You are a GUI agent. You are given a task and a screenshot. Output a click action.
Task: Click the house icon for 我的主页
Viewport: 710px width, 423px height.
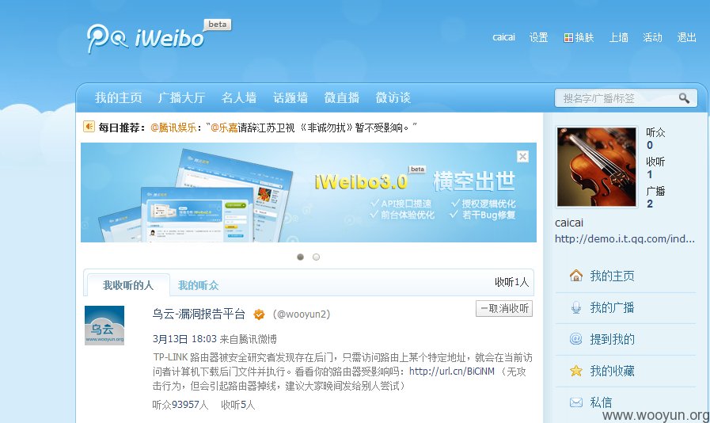[576, 276]
